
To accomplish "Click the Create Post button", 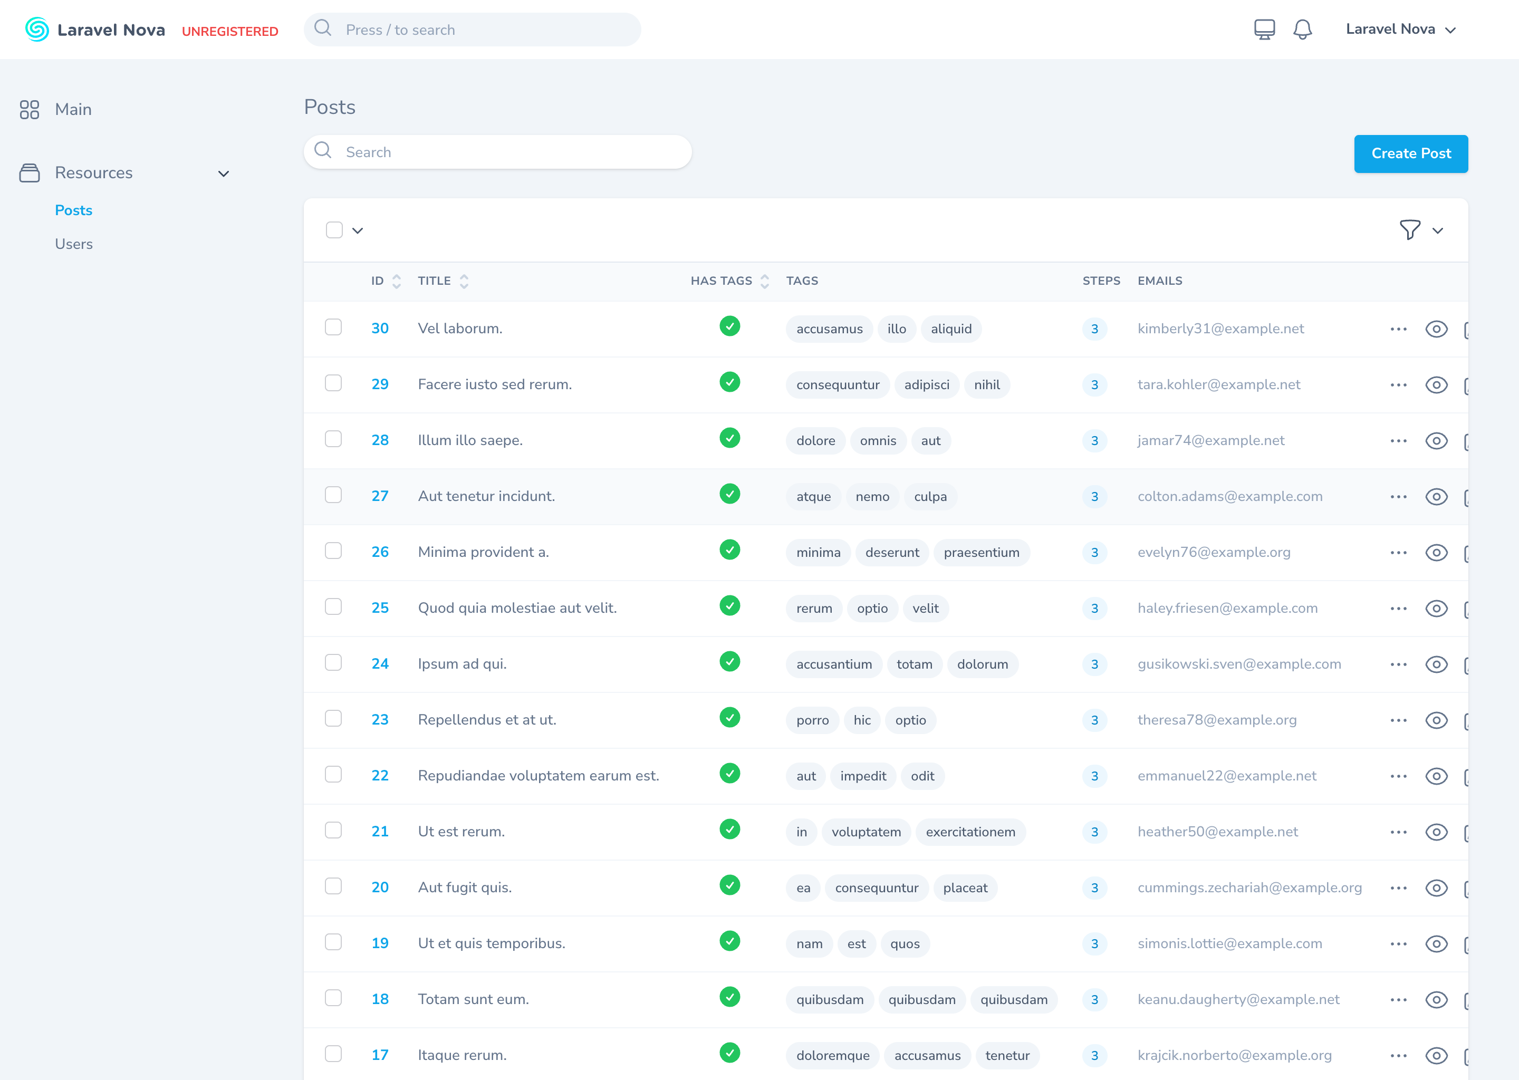I will pos(1410,153).
